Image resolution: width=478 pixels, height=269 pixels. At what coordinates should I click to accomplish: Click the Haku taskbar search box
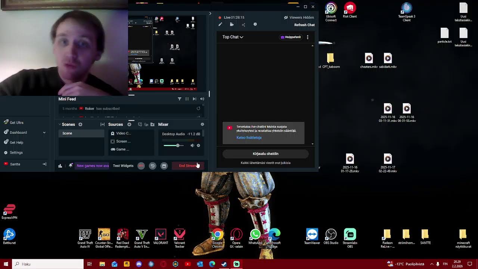[x=47, y=264]
